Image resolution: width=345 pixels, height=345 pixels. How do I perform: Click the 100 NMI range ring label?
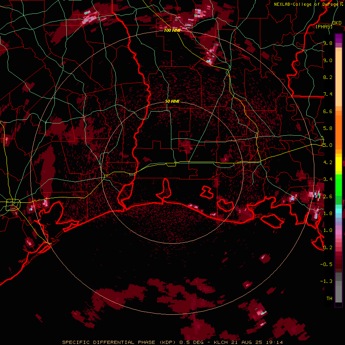(172, 30)
